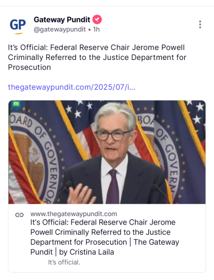The height and width of the screenshot is (280, 214).
Task: Open the three-dot post options menu
Action: (200, 25)
